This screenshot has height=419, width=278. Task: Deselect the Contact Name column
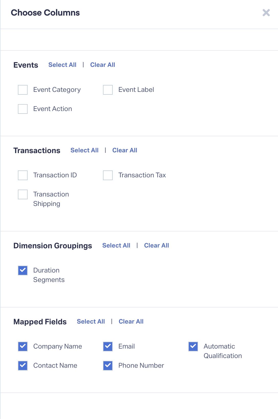click(x=23, y=366)
